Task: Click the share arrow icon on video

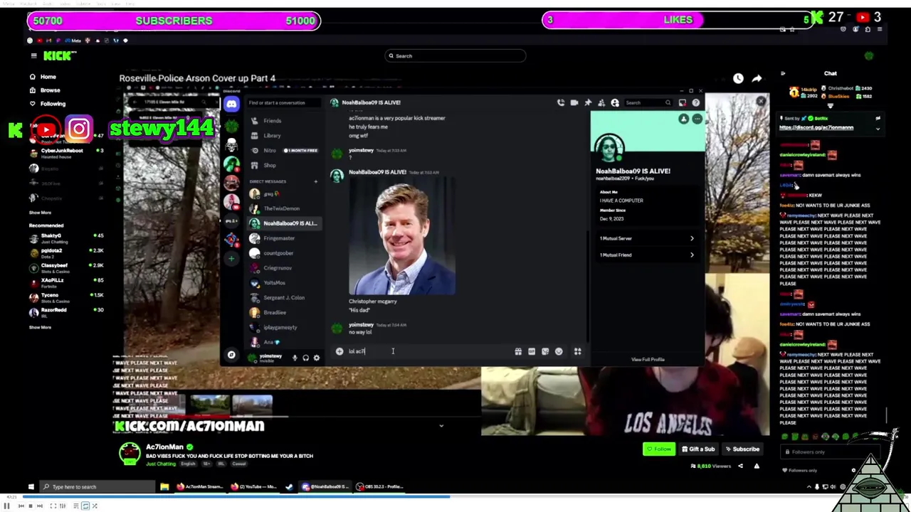Action: [x=757, y=78]
